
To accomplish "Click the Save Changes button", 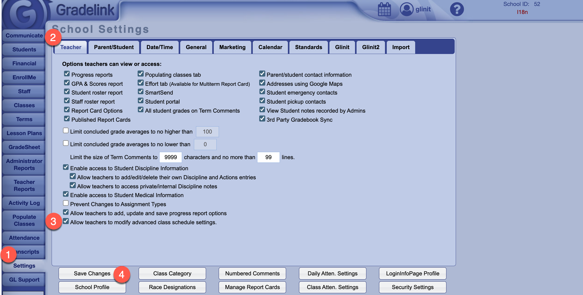I will [92, 273].
